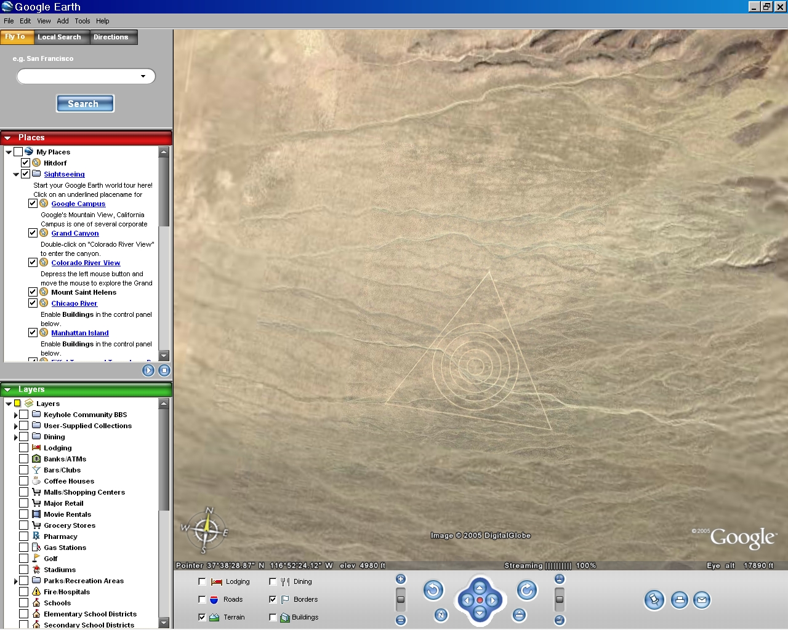Enable the Lodging checkbox in bottom panel

click(x=202, y=581)
